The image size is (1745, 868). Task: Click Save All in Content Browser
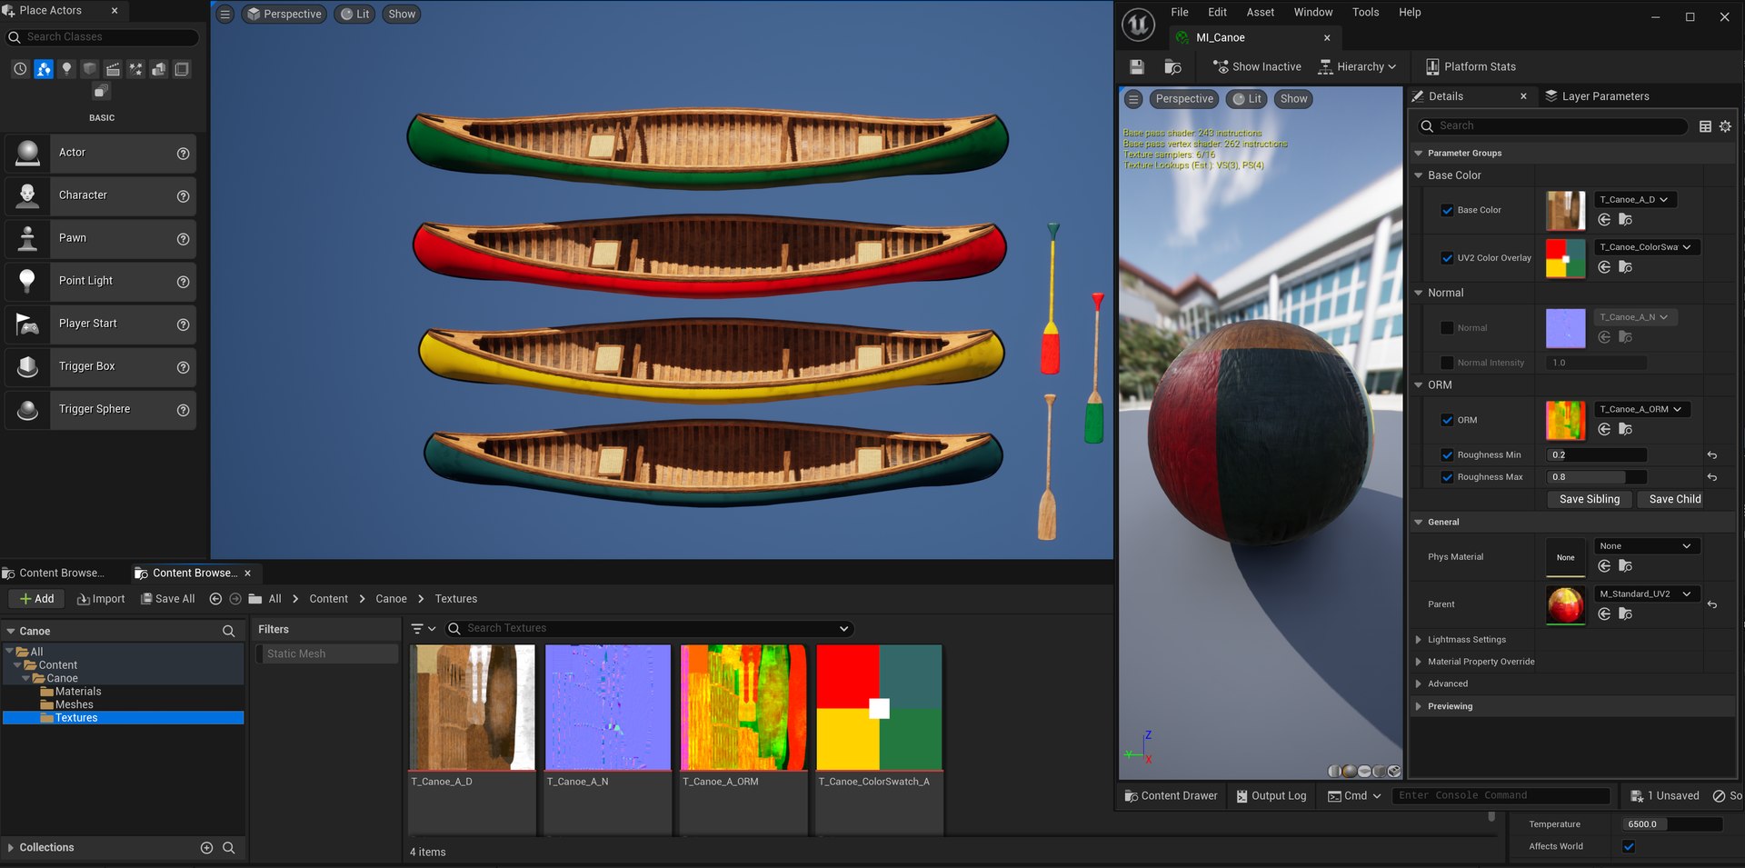[x=167, y=599]
